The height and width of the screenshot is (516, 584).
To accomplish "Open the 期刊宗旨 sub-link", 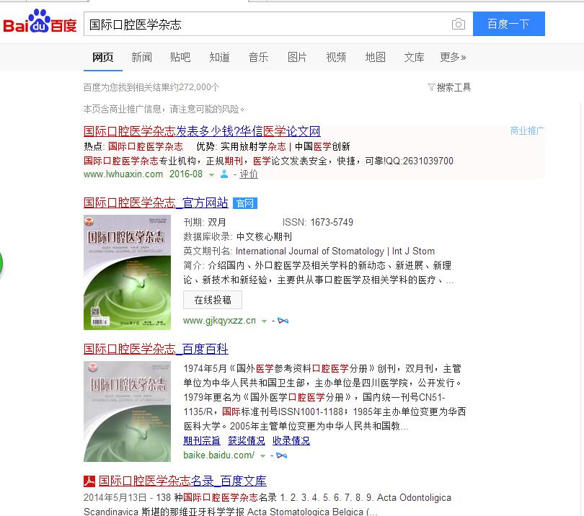I will click(x=202, y=441).
